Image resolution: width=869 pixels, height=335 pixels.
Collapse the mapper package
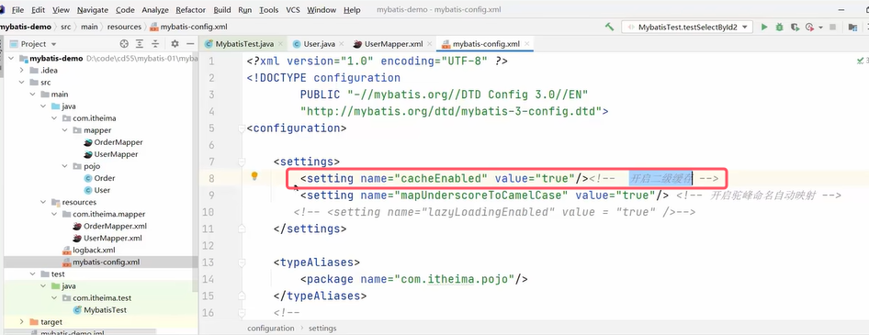point(65,130)
